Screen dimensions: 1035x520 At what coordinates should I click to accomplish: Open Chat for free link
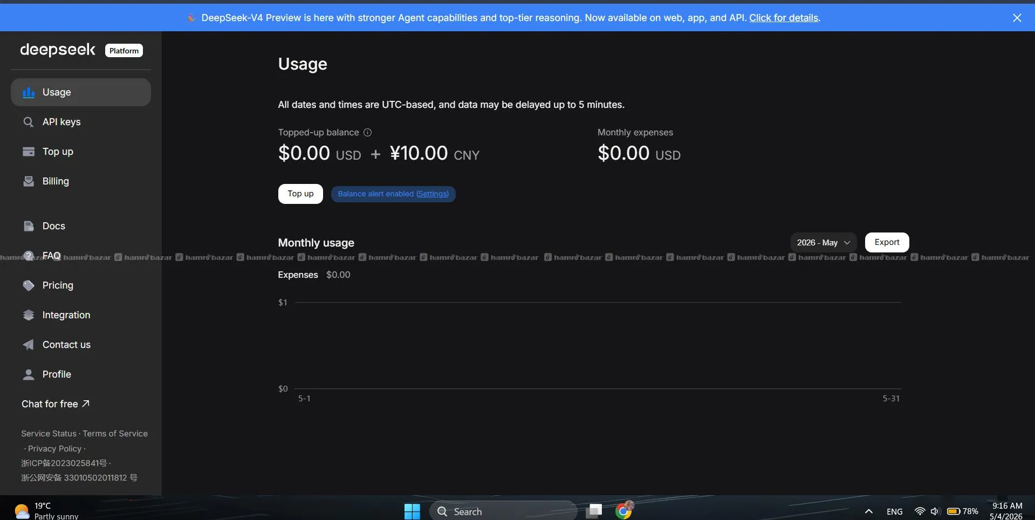tap(55, 404)
